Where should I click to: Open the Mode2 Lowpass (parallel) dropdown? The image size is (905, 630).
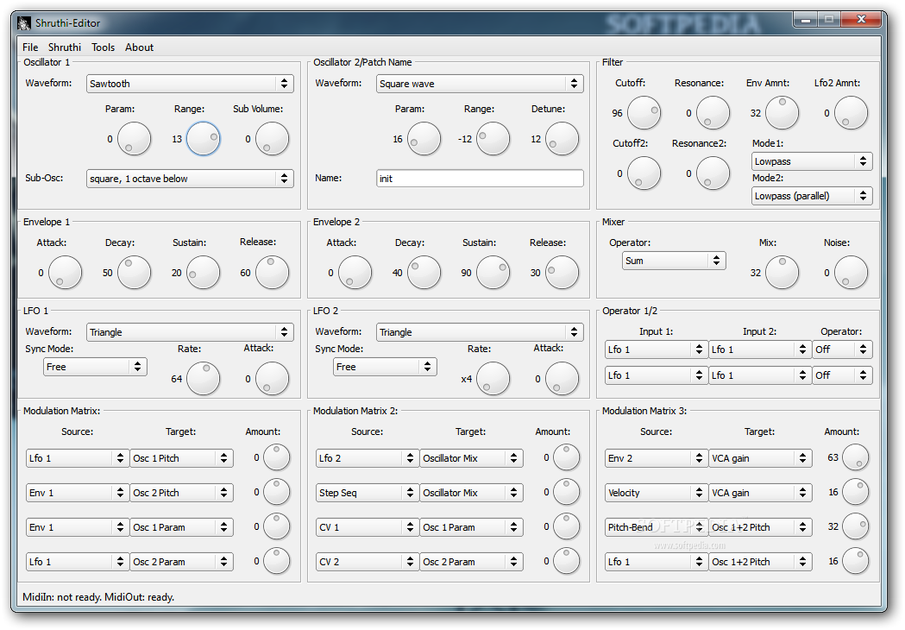point(812,196)
